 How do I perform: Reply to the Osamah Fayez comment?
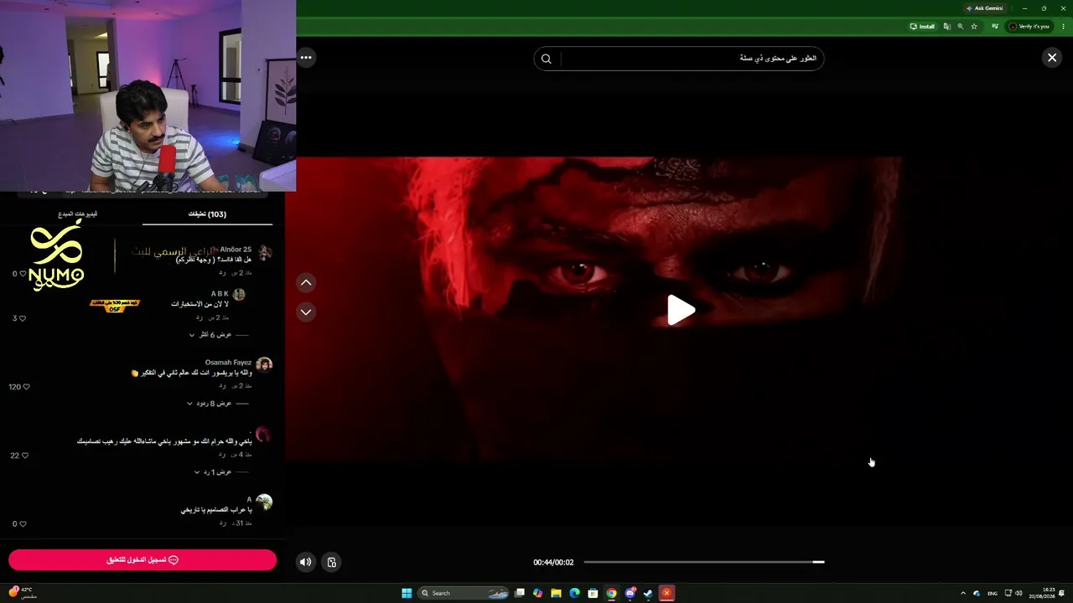coord(222,385)
